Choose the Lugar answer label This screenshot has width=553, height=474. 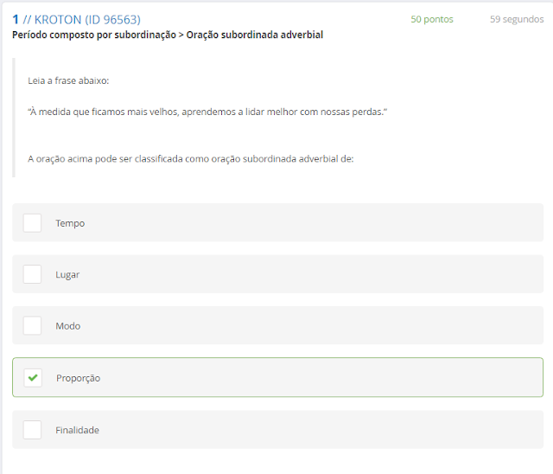pyautogui.click(x=67, y=274)
